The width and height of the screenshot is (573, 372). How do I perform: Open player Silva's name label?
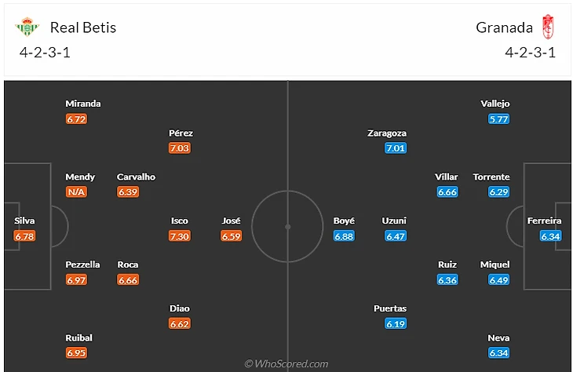24,221
